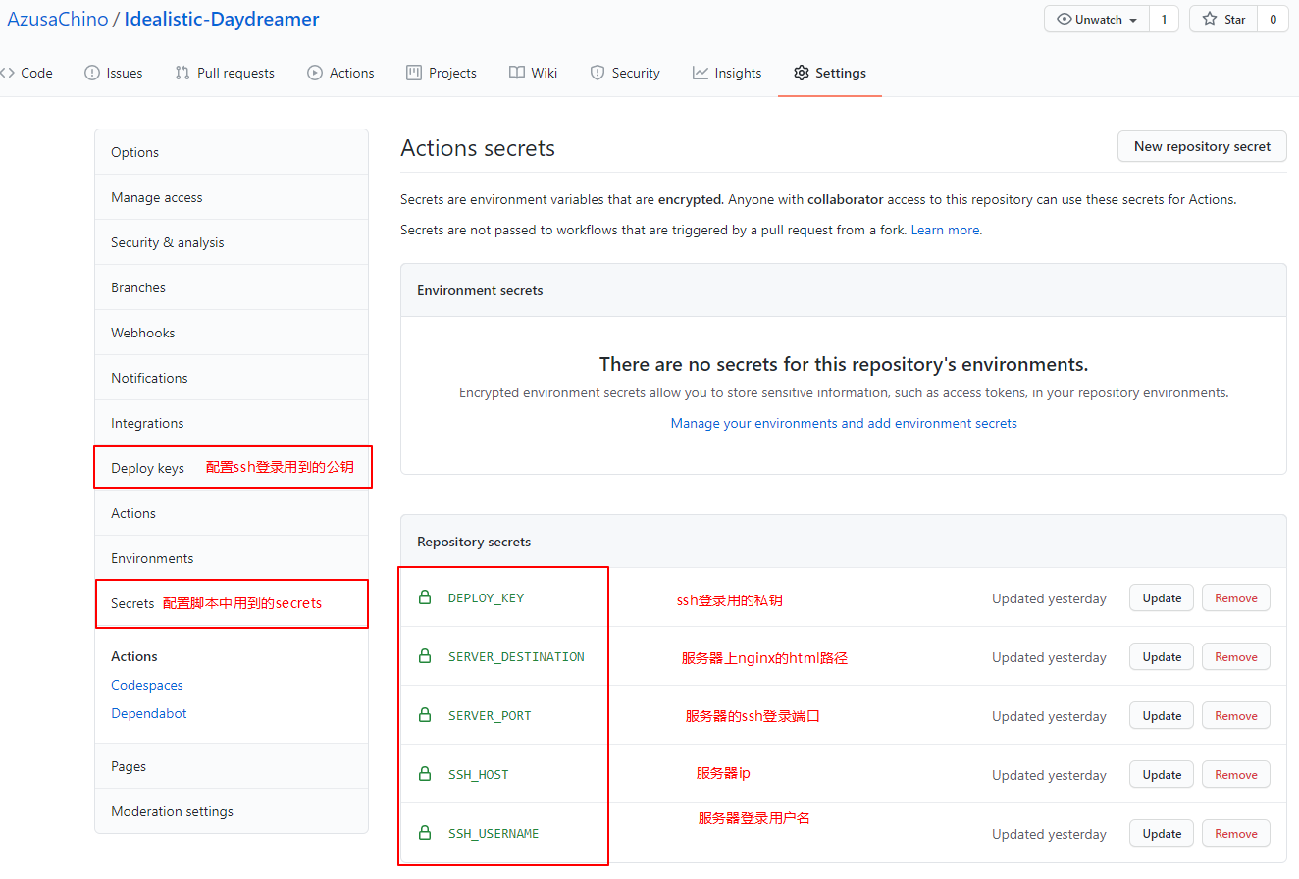
Task: Remove the SSH_USERNAME secret
Action: [1236, 833]
